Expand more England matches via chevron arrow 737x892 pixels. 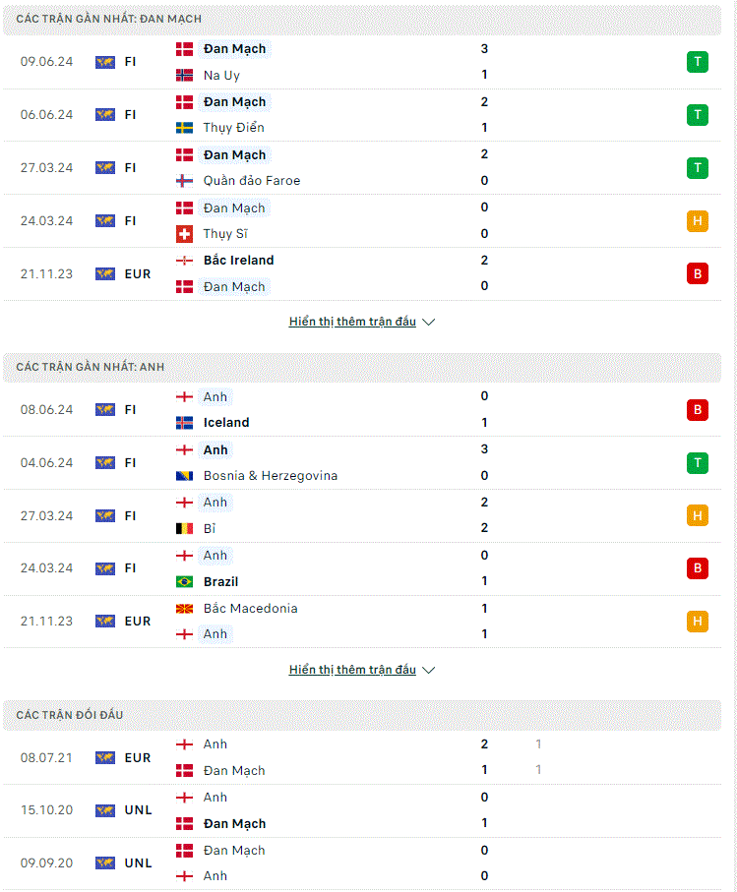point(429,670)
